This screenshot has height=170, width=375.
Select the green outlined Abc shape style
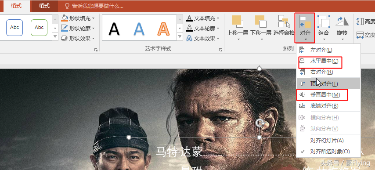39,28
